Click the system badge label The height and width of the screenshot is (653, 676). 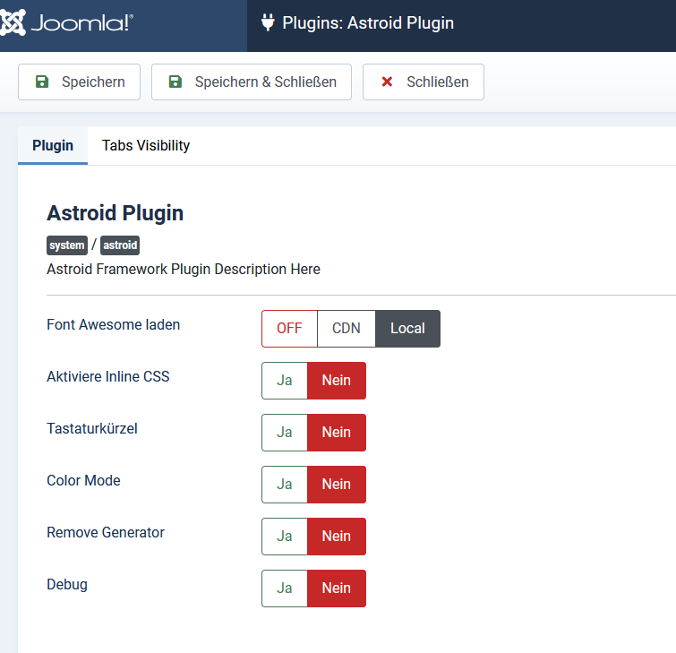pyautogui.click(x=67, y=245)
